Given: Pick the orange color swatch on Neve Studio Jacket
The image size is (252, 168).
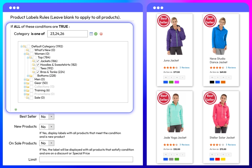Looking at the screenshot, I should click(223, 82).
